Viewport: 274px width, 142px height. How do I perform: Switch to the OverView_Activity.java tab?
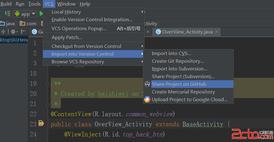(x=187, y=32)
